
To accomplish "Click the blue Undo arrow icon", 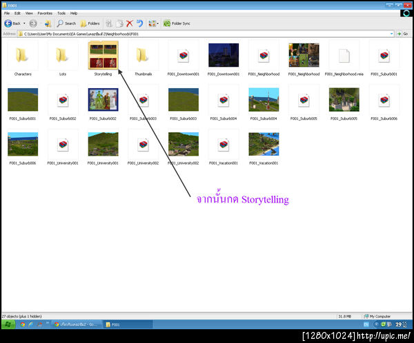I will (x=139, y=23).
